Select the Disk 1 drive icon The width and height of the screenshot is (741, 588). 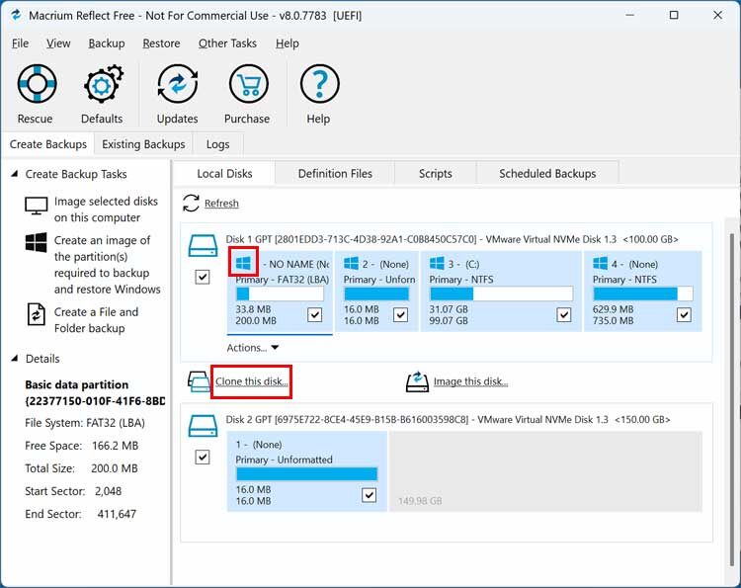tap(203, 246)
